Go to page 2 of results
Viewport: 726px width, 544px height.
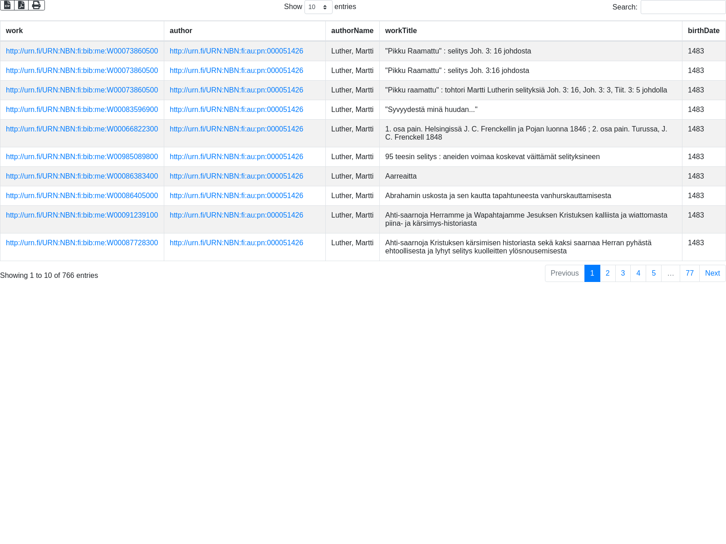[608, 273]
